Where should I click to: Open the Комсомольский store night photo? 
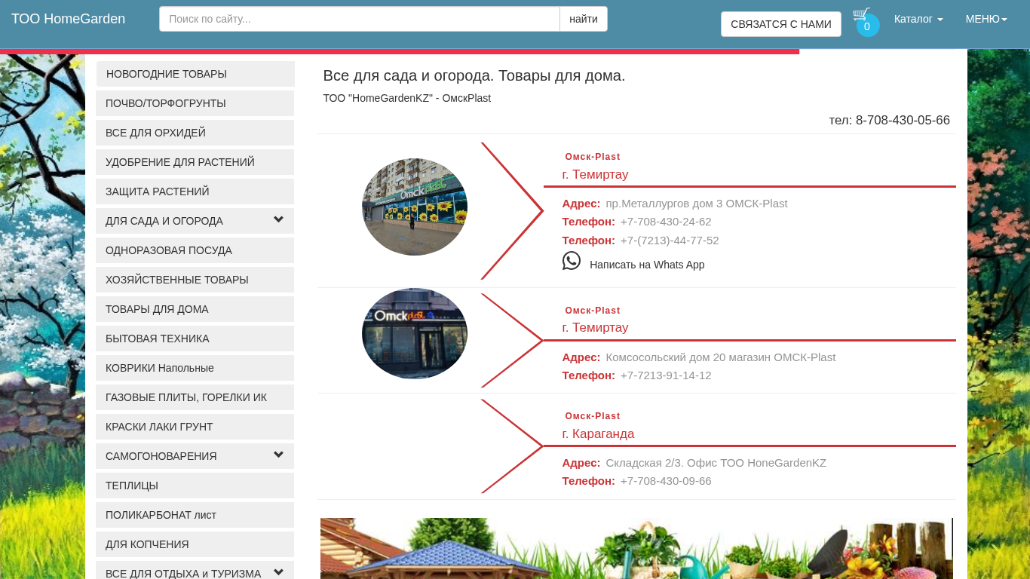[x=415, y=333]
